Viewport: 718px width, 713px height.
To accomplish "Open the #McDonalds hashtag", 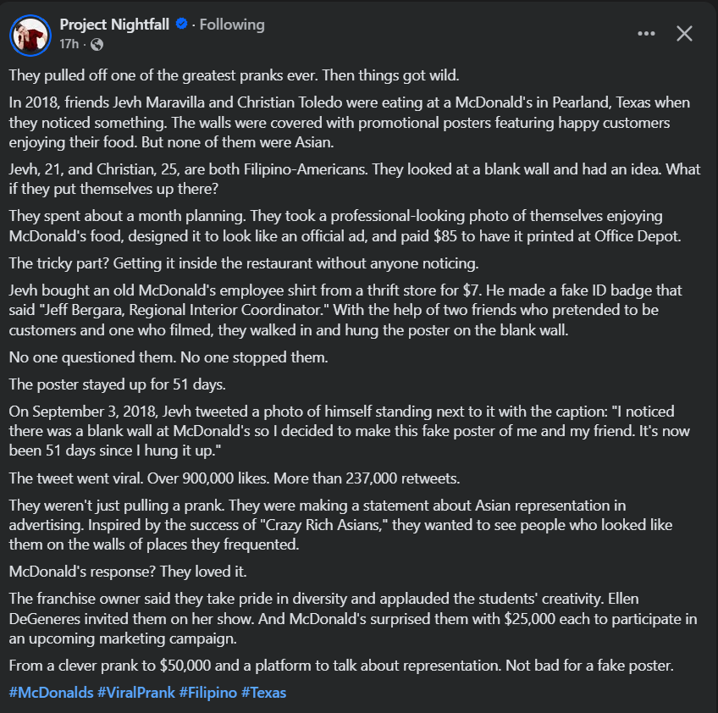I will coord(51,693).
